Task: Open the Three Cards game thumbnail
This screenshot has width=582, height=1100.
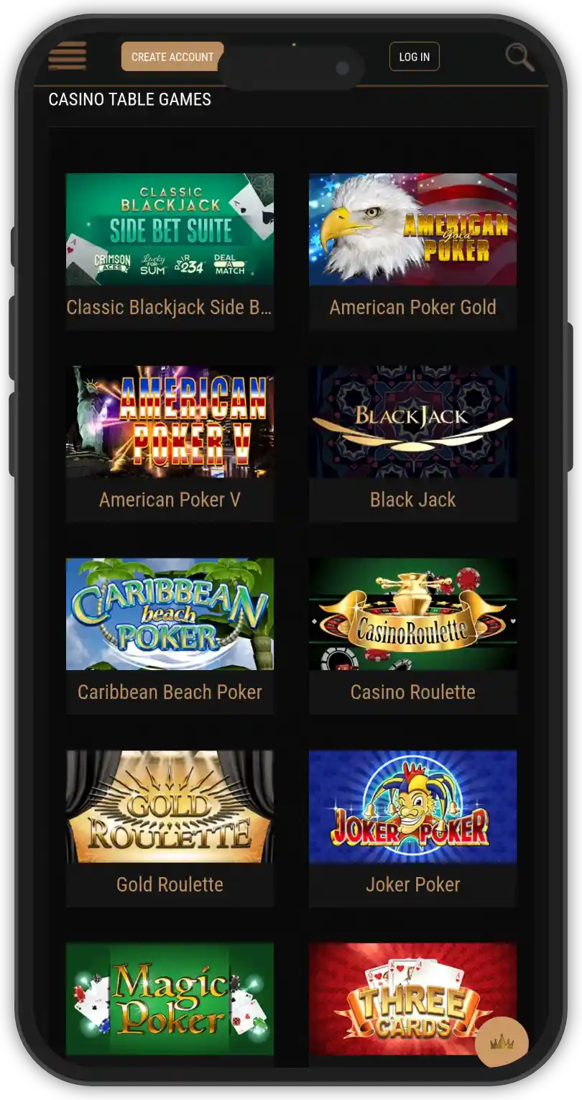Action: pyautogui.click(x=413, y=999)
